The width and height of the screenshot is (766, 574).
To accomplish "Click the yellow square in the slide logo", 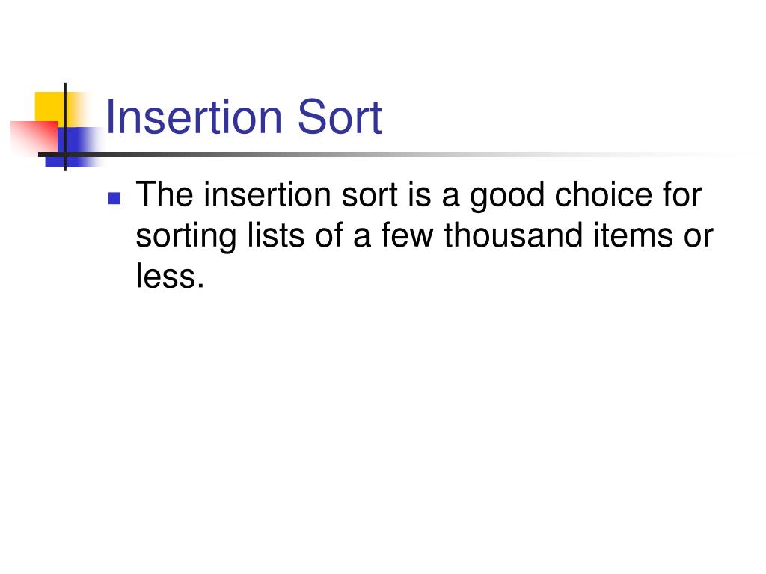I will tap(49, 108).
